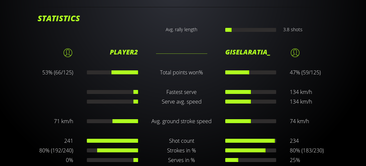Click the Avg. ground stroke speed label

pos(181,121)
